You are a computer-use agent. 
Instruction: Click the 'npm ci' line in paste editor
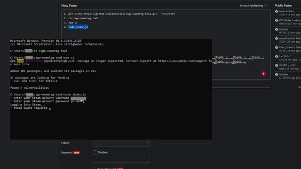coord(73,23)
